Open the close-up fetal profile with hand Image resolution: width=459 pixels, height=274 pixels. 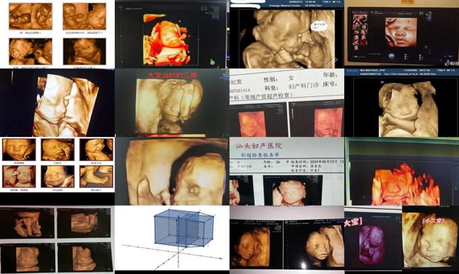click(172, 171)
